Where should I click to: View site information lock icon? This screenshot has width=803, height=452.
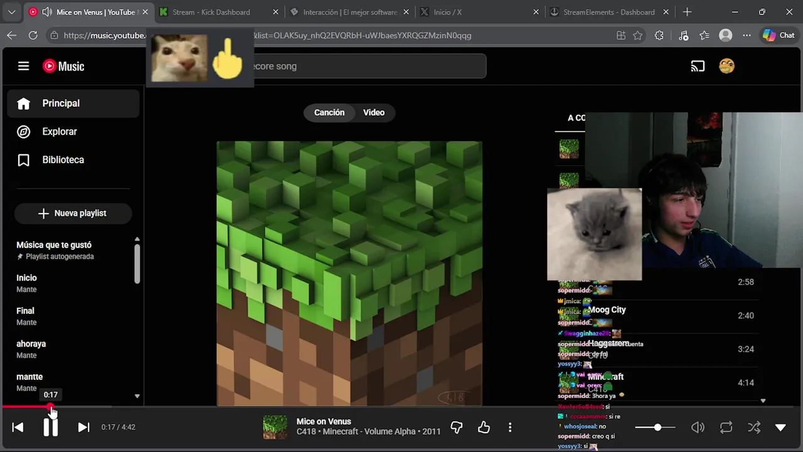pyautogui.click(x=55, y=36)
